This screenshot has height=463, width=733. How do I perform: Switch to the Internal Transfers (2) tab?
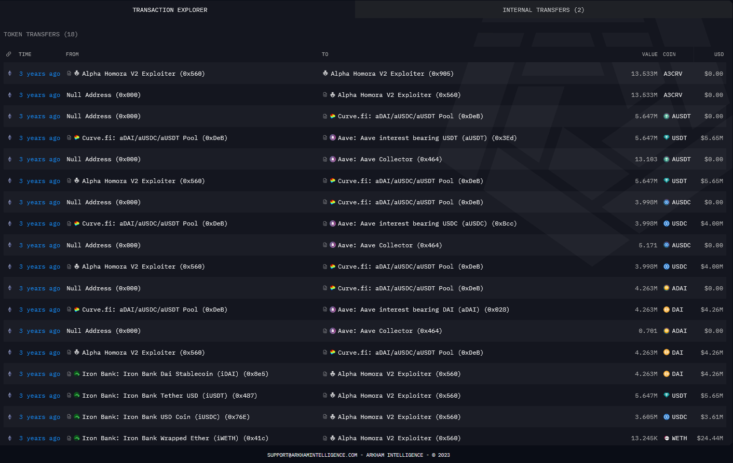pos(543,10)
